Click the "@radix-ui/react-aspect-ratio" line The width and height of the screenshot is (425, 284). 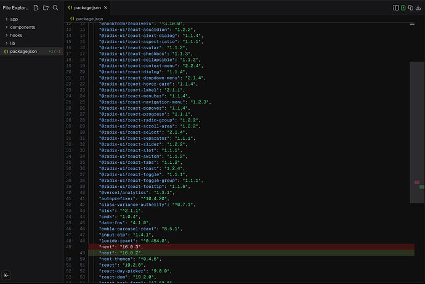pos(151,42)
